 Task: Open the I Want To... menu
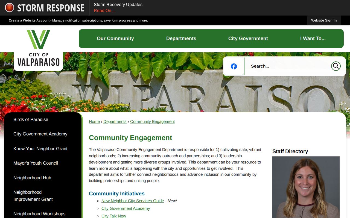pyautogui.click(x=313, y=38)
